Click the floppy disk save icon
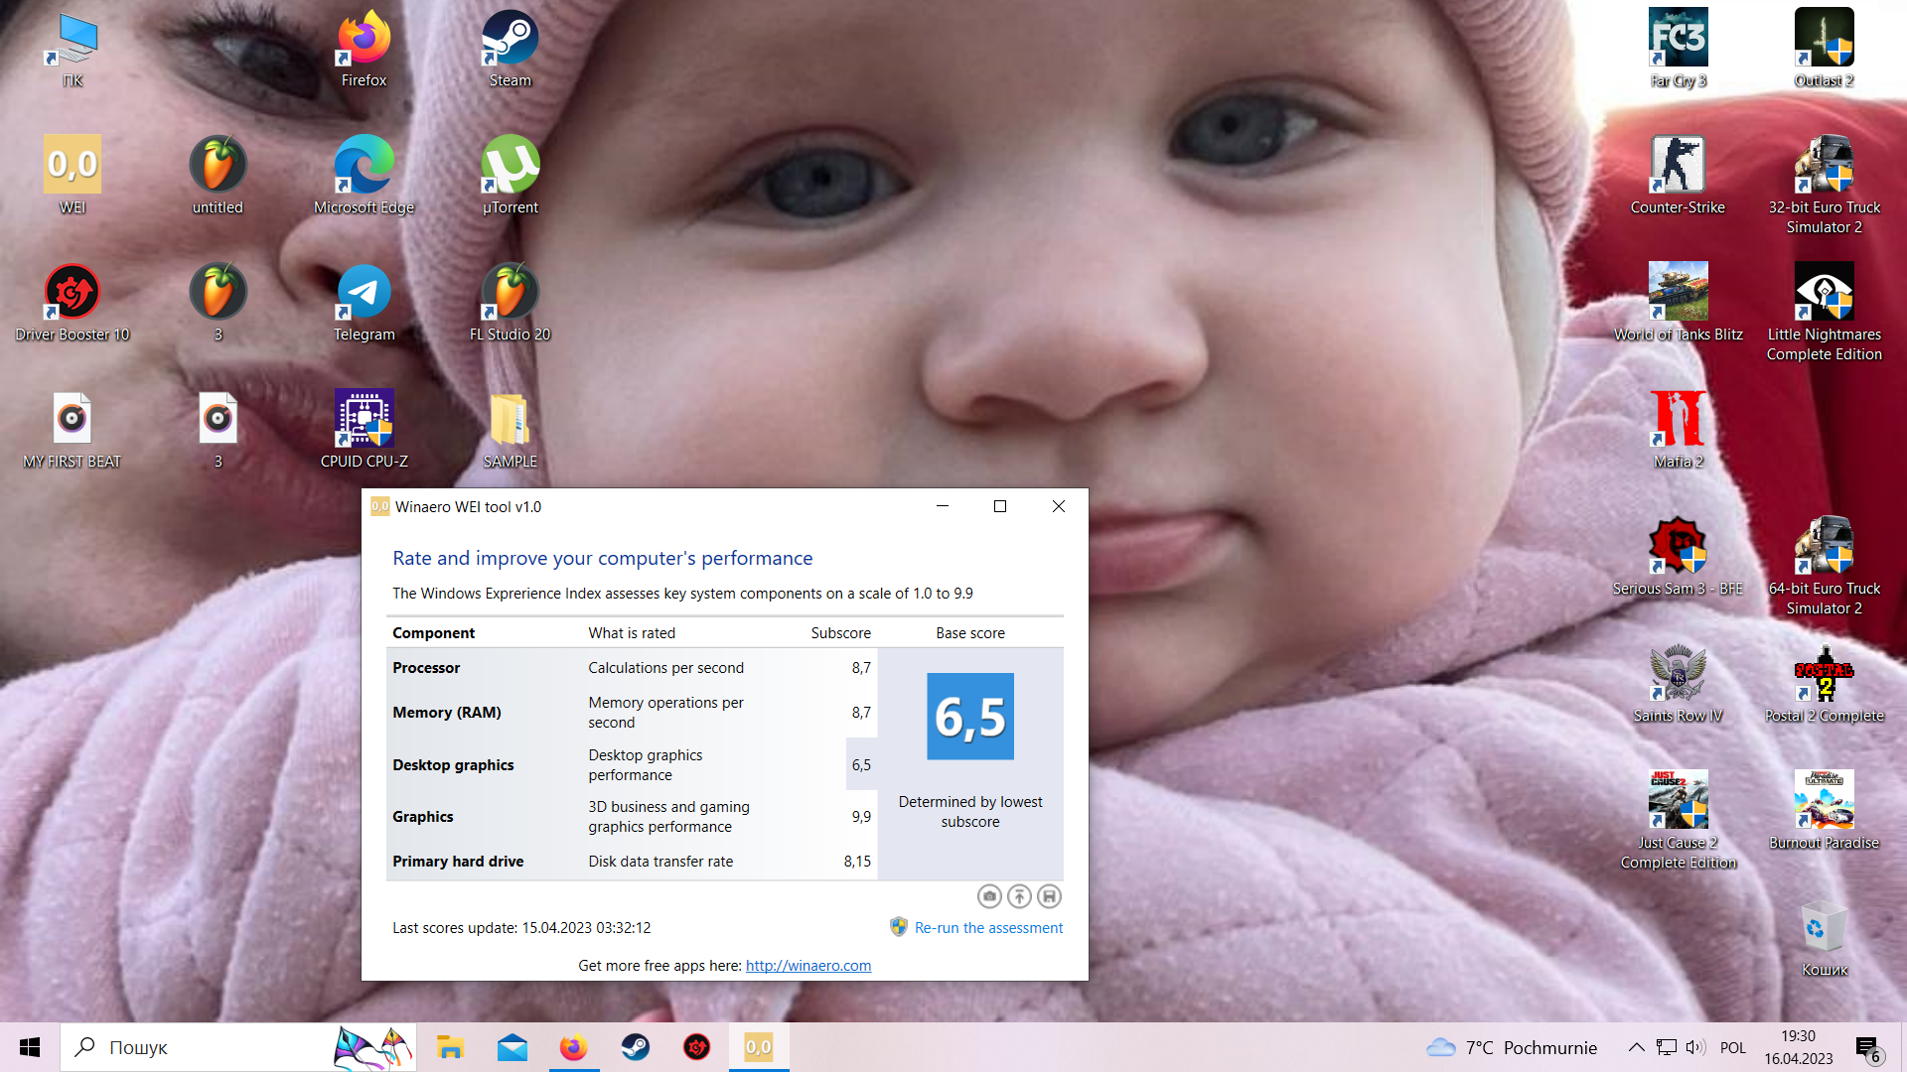1907x1072 pixels. click(1049, 896)
